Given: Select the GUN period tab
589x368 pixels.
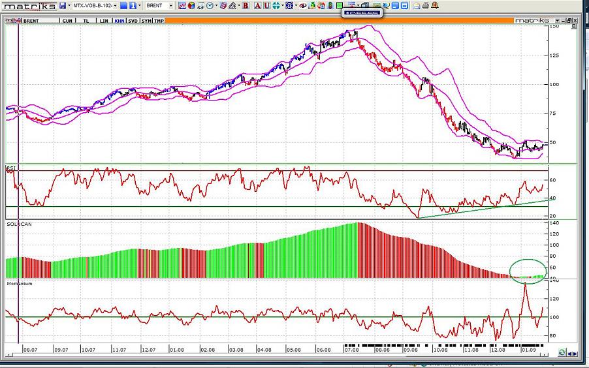Looking at the screenshot, I should pyautogui.click(x=67, y=21).
